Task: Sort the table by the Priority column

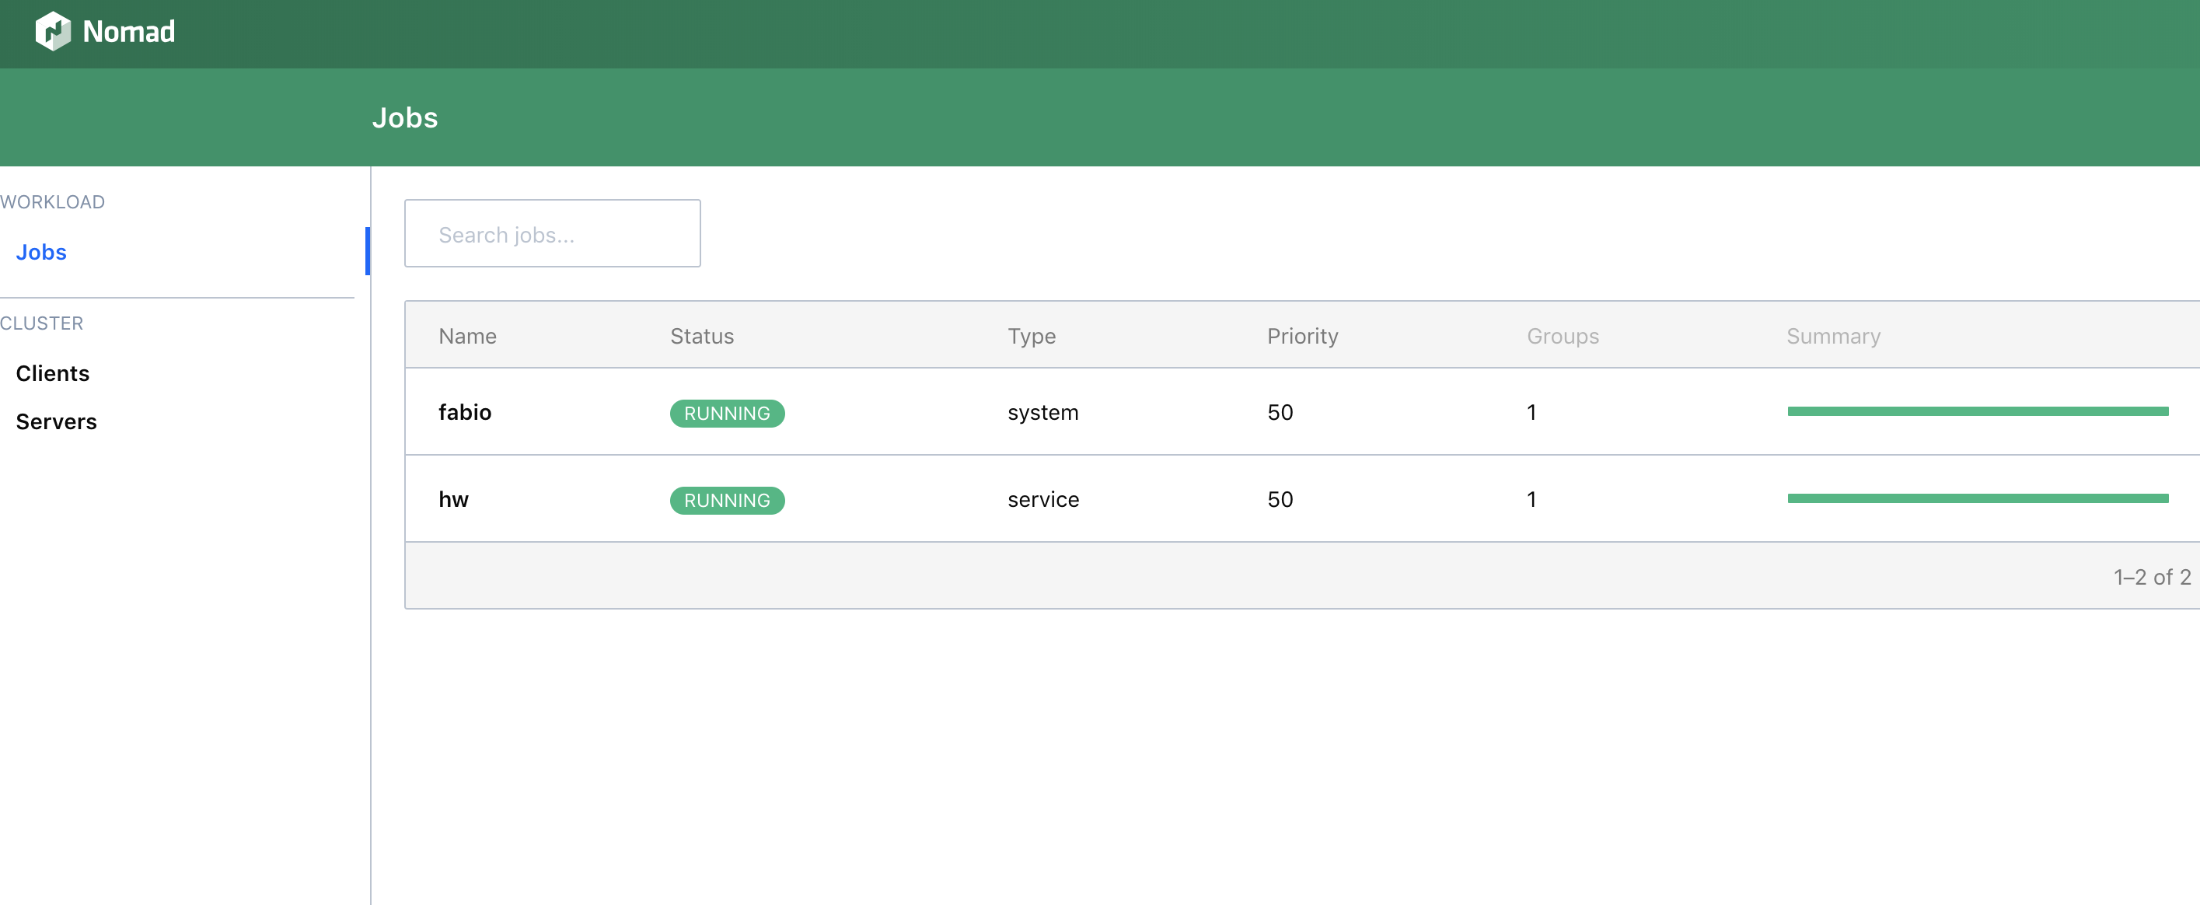Action: tap(1302, 337)
